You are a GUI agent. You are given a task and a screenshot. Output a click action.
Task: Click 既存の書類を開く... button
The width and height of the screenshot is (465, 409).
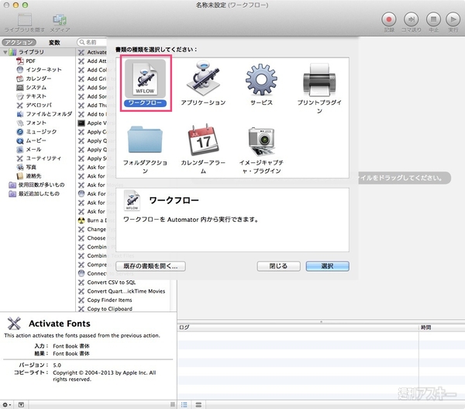tap(150, 266)
